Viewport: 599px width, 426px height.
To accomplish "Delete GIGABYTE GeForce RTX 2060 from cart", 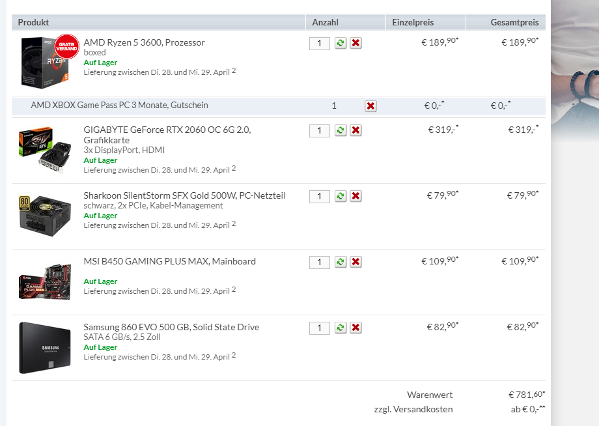I will pos(355,130).
